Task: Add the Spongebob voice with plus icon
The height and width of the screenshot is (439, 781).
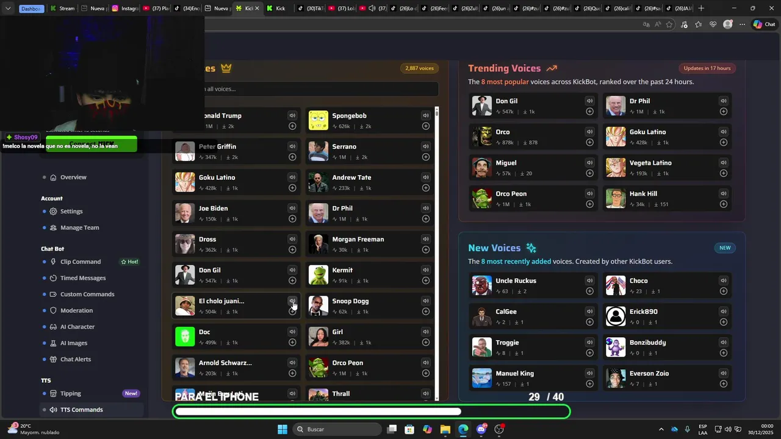Action: (426, 126)
